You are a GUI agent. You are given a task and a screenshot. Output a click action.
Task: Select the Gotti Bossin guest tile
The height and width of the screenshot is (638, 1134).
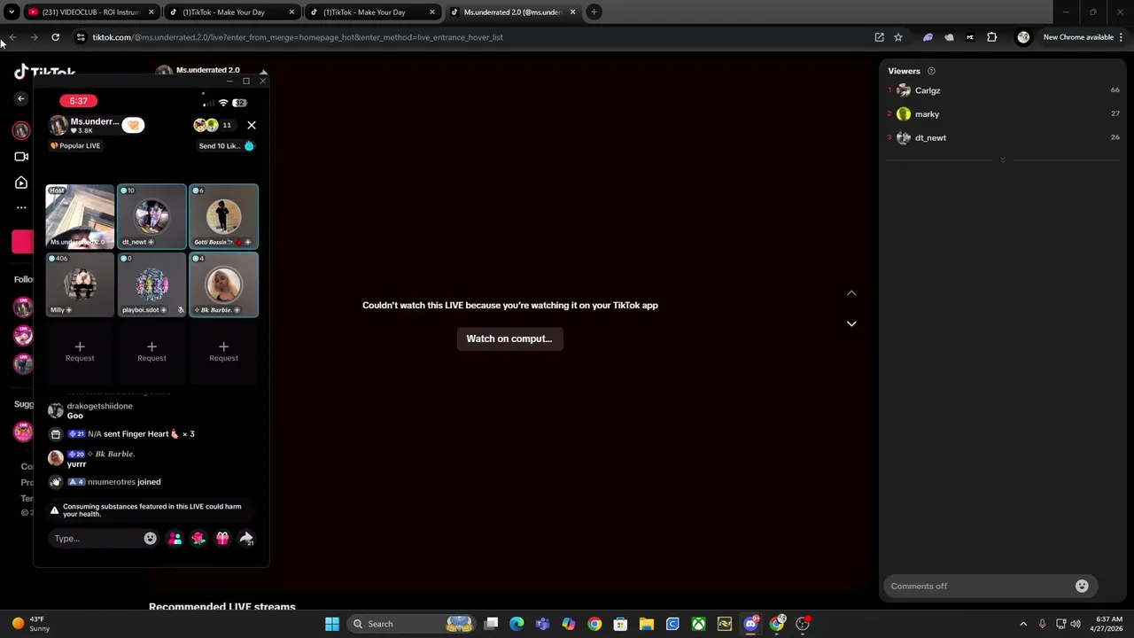[223, 216]
